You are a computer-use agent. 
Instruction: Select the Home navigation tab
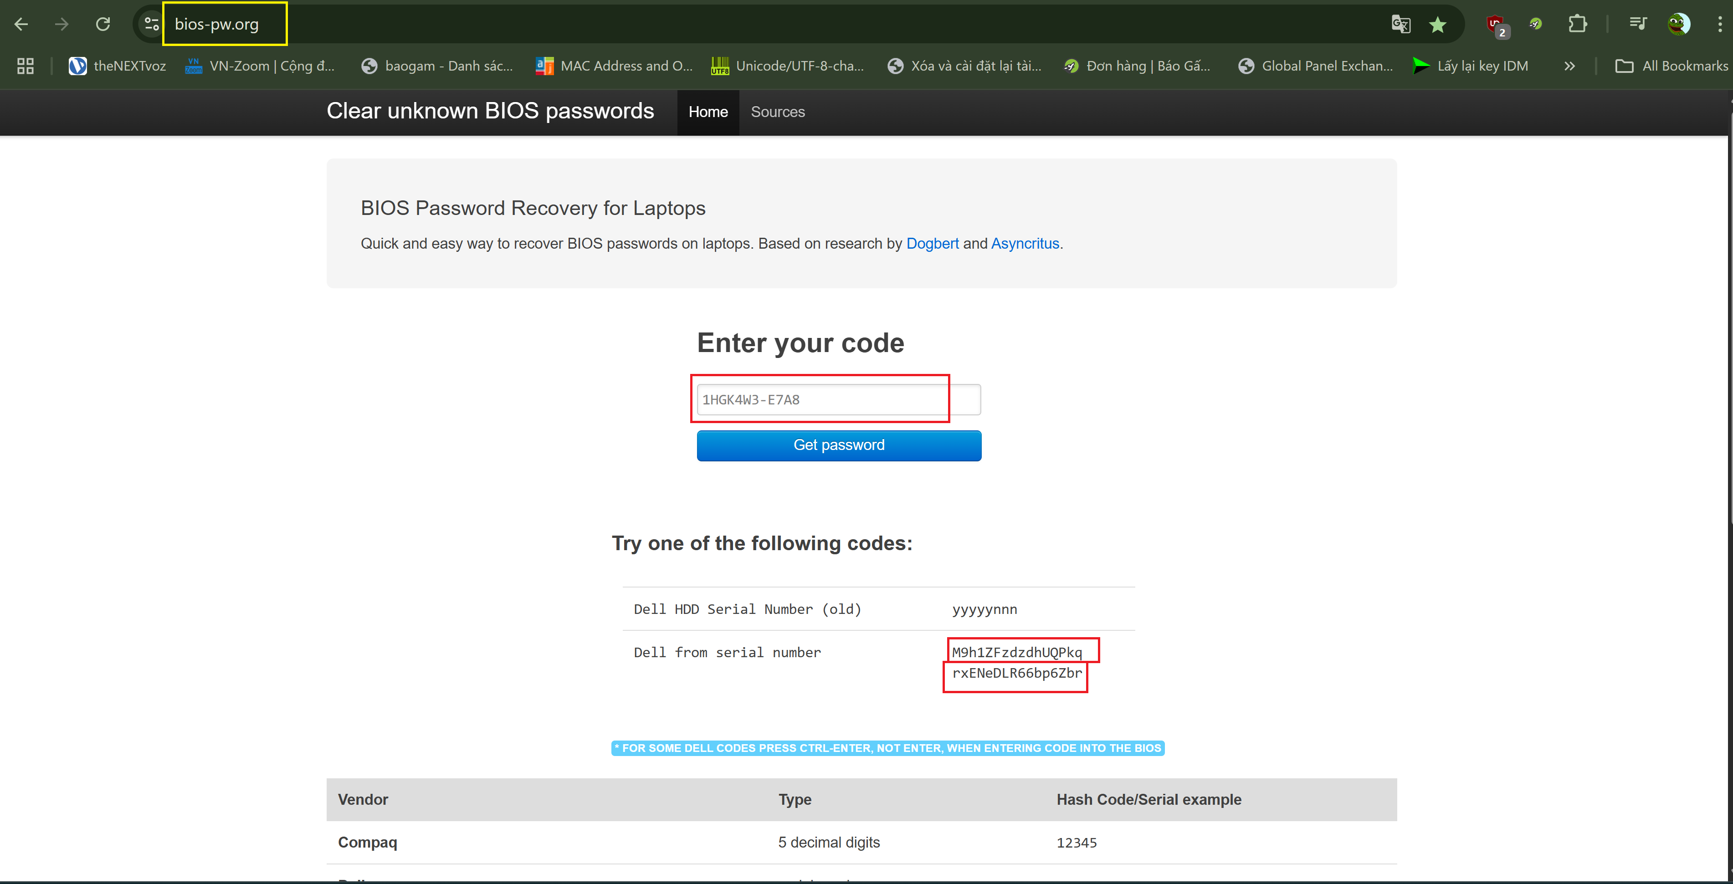(708, 112)
